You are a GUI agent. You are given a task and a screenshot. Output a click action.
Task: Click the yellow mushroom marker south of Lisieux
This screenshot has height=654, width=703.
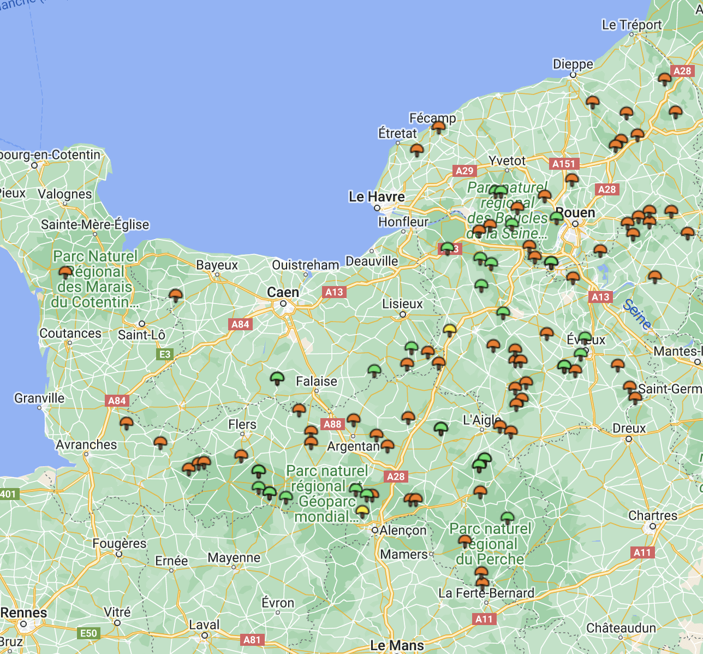click(449, 329)
